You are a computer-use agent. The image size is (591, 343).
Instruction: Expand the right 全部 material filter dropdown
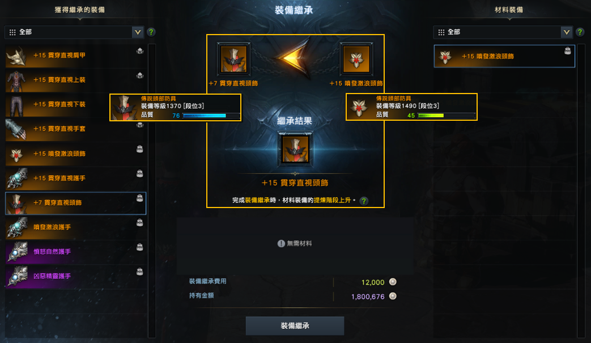pos(503,32)
